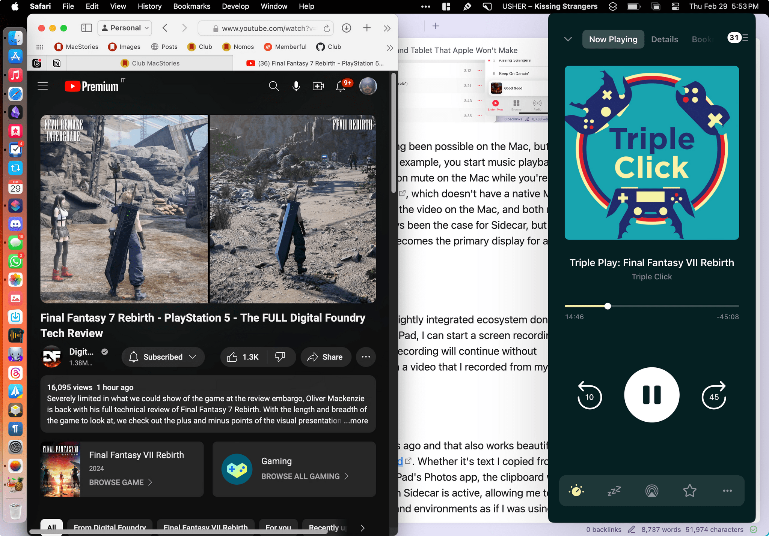Click the 8,737 words status entry
Screen dimensions: 769x536
[661, 530]
